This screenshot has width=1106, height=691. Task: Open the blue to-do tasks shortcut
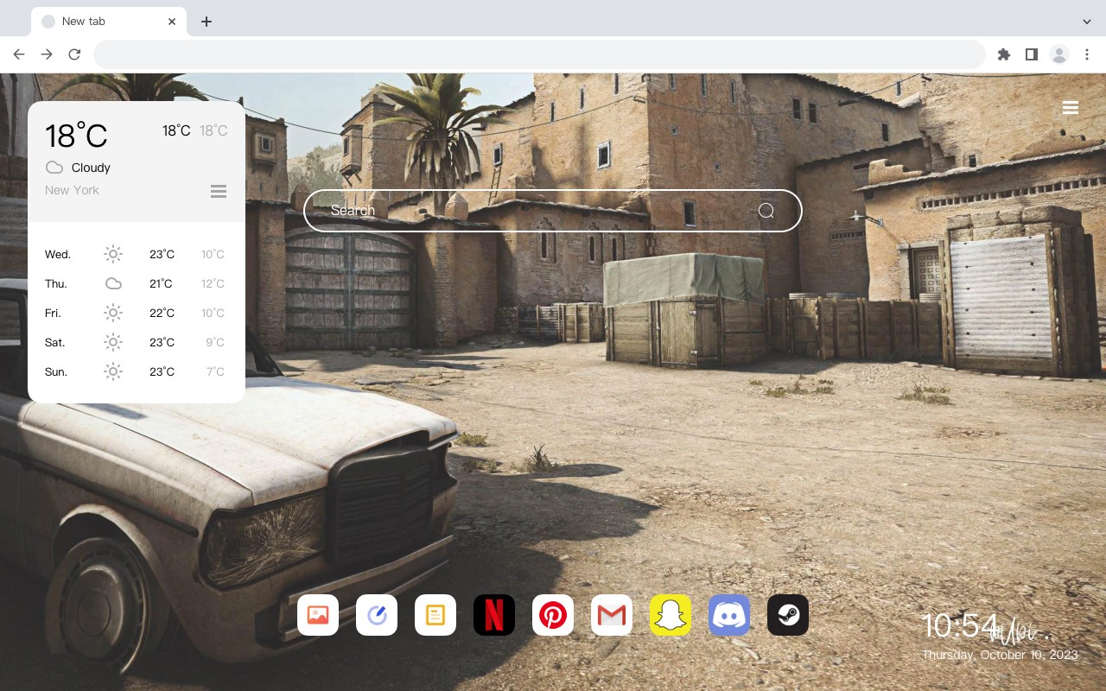point(377,615)
